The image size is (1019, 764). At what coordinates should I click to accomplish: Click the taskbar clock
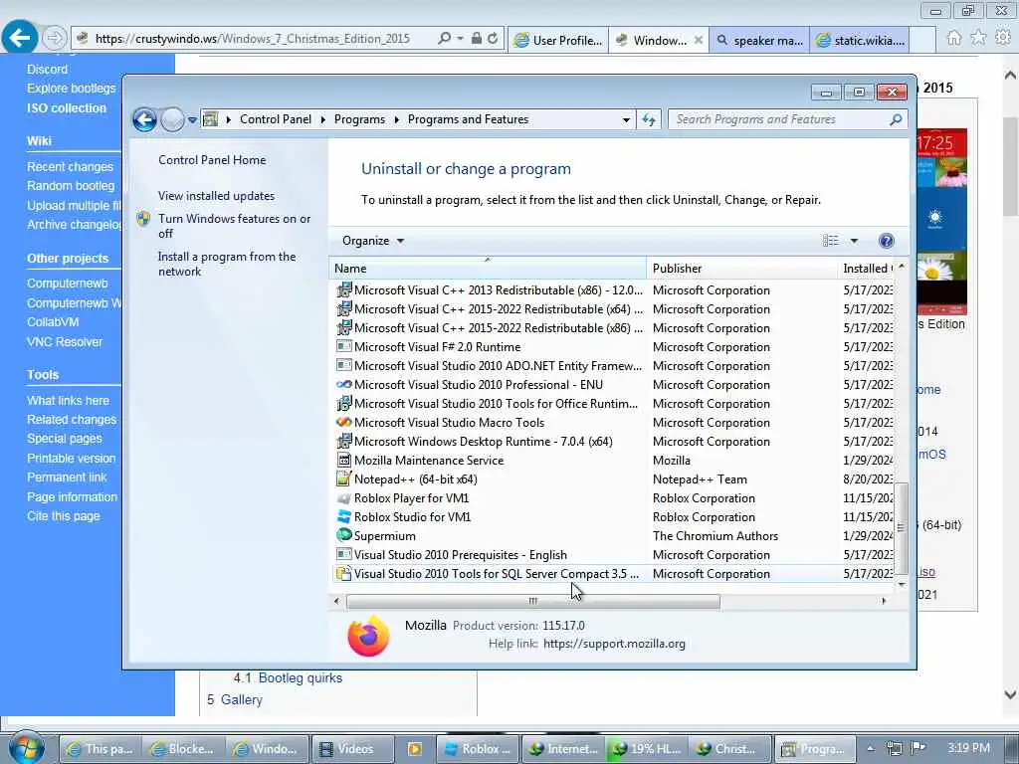pos(968,748)
